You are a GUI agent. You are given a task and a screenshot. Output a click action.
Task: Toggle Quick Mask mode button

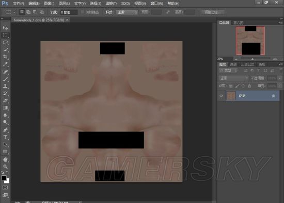click(5, 188)
